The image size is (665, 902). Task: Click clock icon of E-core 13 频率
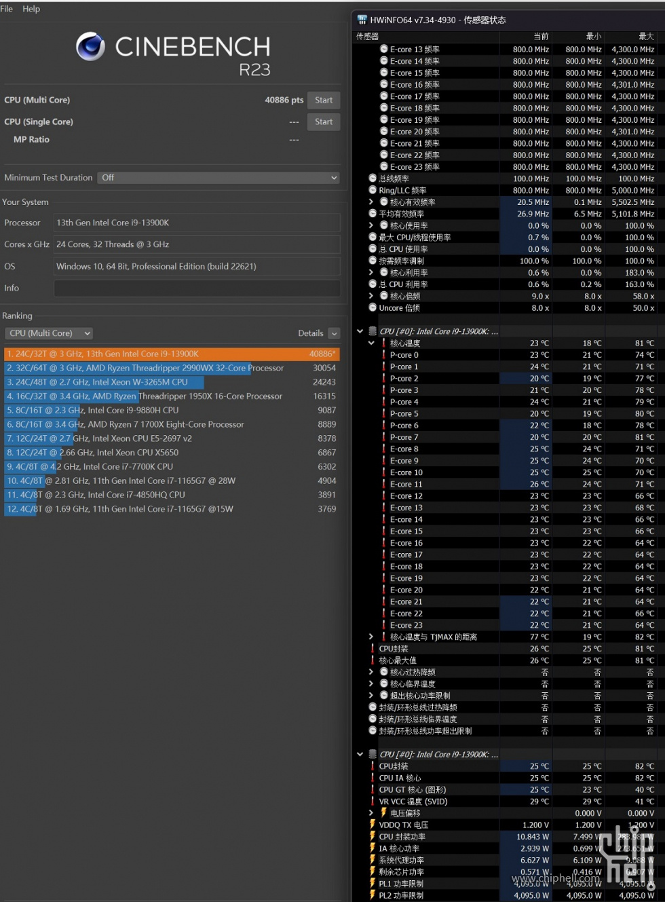[384, 50]
